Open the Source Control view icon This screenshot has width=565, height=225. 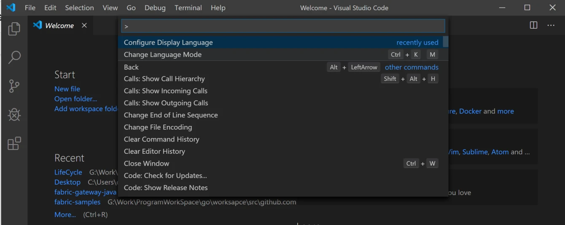coord(14,86)
